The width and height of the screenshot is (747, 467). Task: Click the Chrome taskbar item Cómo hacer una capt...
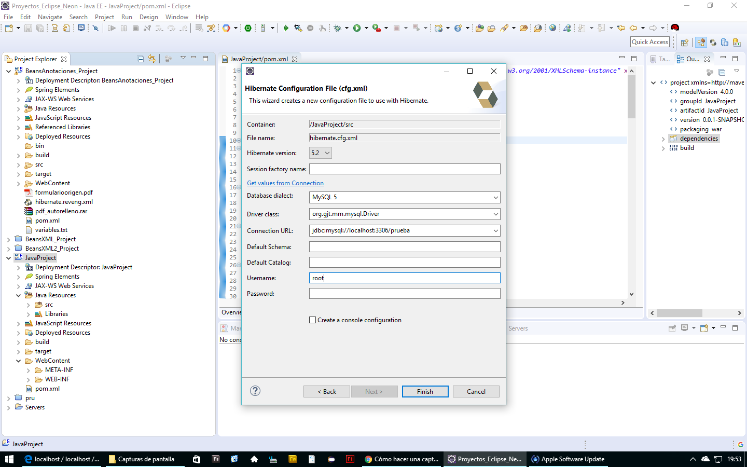coord(402,459)
